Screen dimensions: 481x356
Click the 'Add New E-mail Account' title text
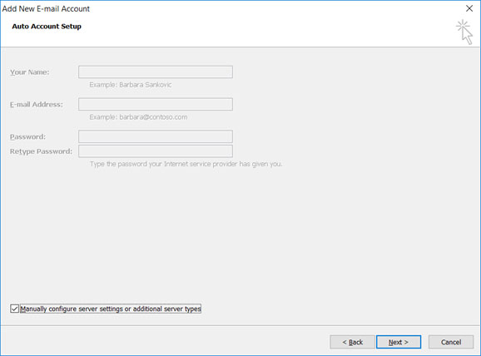(x=46, y=9)
